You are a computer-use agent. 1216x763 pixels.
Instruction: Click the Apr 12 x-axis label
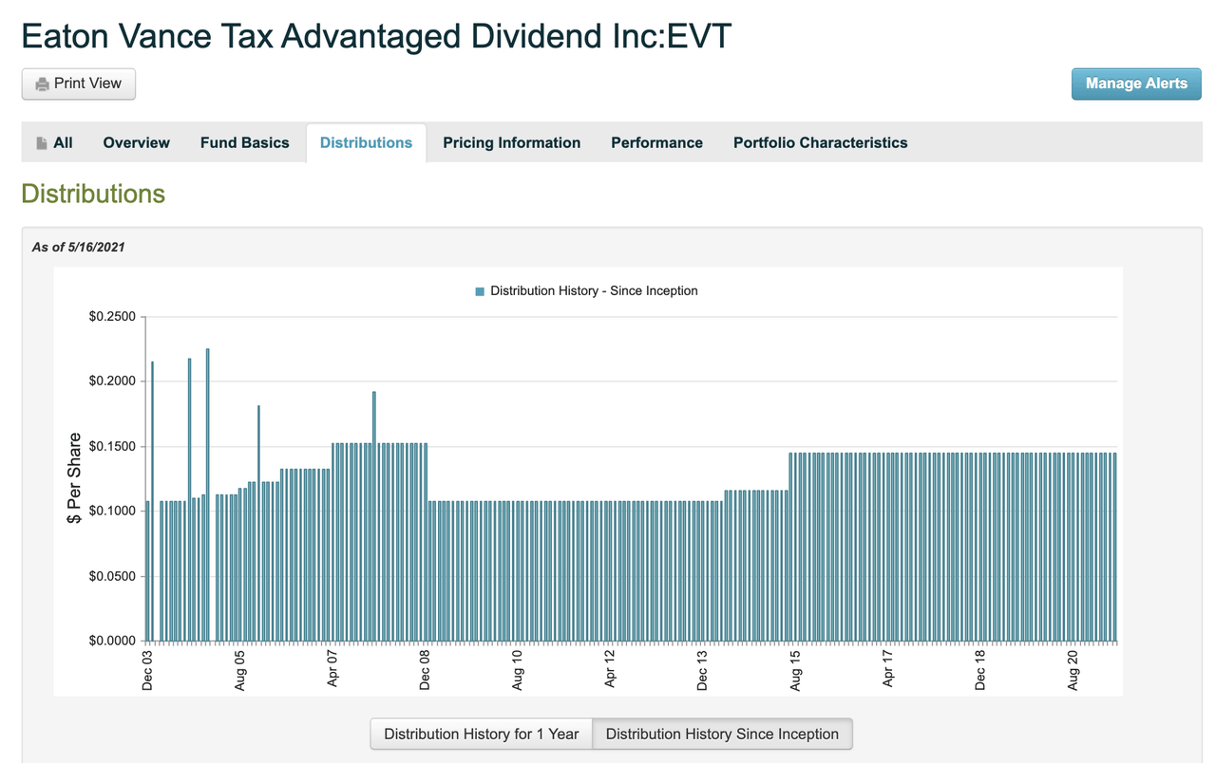[610, 670]
